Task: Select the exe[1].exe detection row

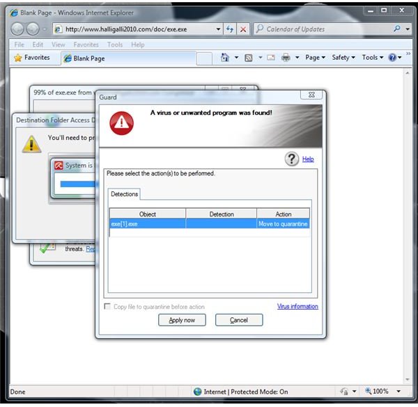Action: [x=210, y=224]
